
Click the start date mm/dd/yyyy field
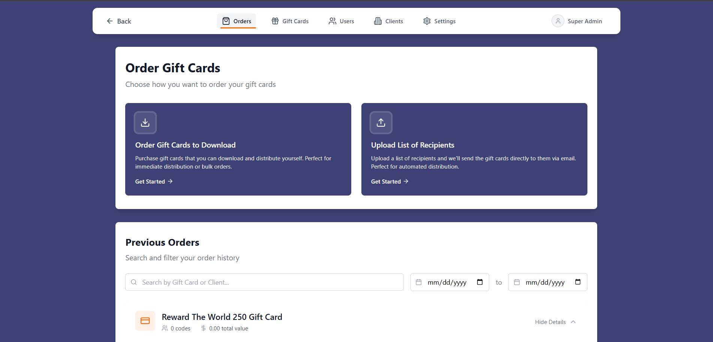[x=449, y=282]
